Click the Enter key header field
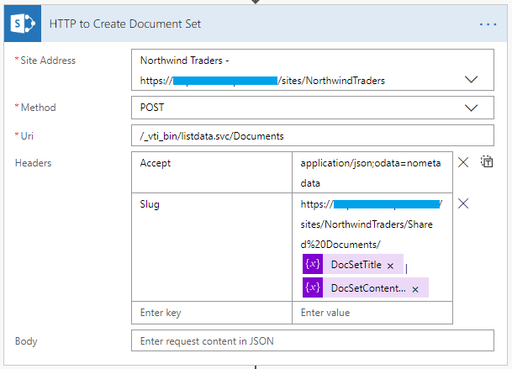The image size is (512, 369). tap(213, 313)
